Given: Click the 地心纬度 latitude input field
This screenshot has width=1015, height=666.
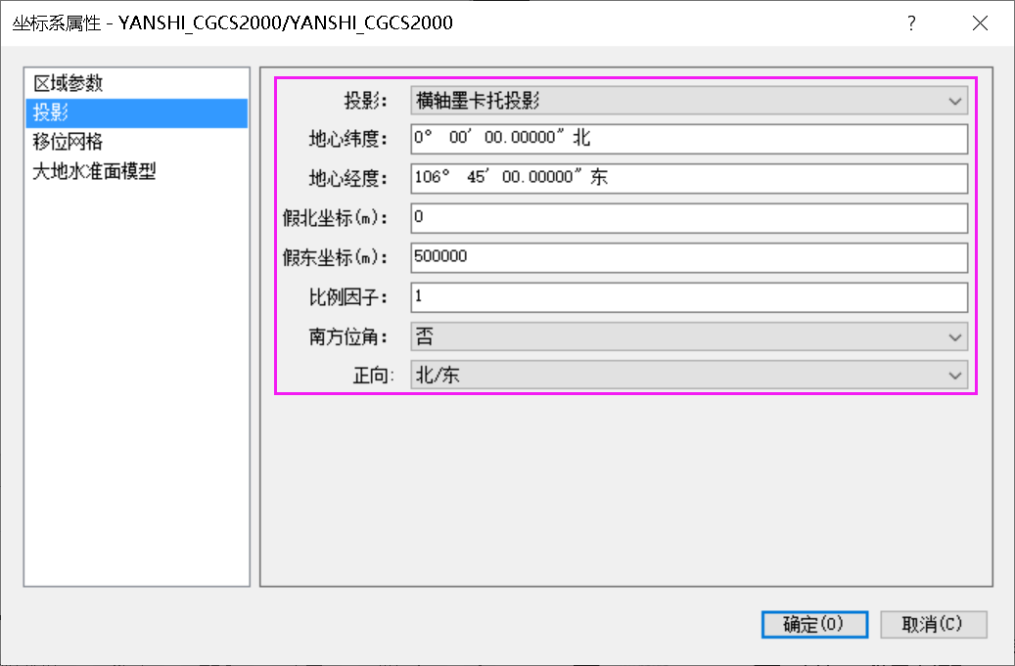Looking at the screenshot, I should (x=685, y=138).
